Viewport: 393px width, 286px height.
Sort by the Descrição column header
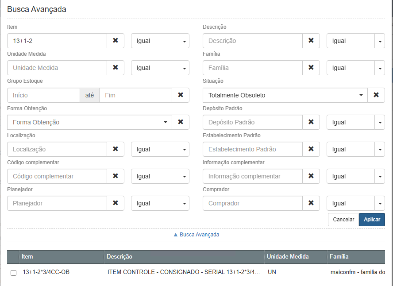point(119,257)
